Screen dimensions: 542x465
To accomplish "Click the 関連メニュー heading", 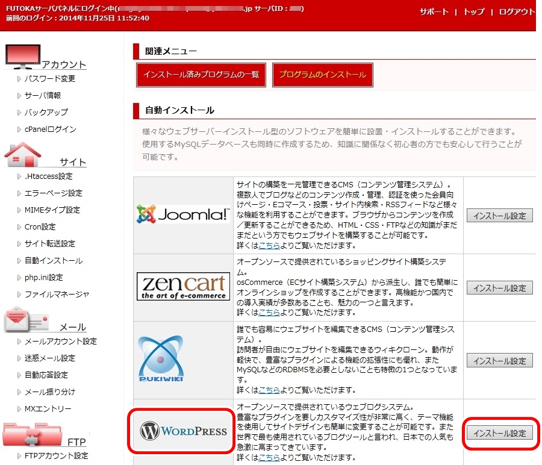I will (x=171, y=51).
